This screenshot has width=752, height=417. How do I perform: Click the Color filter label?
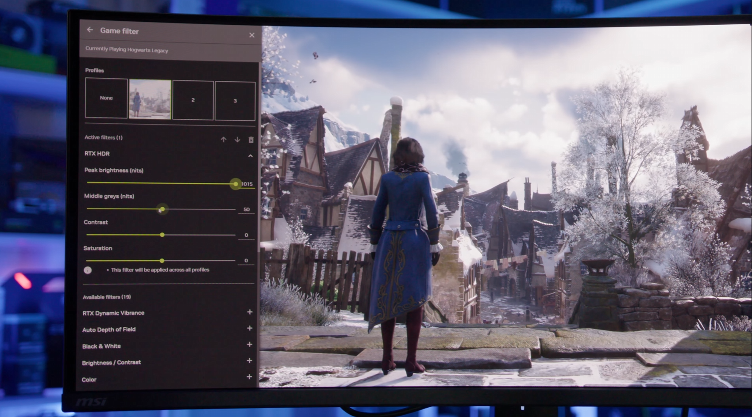coord(89,379)
